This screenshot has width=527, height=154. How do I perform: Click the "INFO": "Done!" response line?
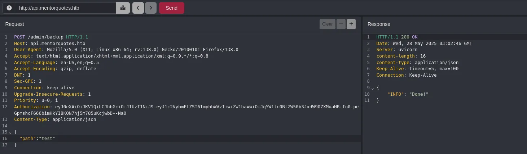[408, 94]
